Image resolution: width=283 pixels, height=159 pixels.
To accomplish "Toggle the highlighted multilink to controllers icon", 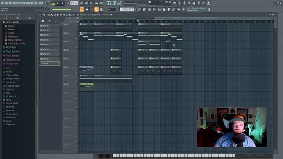I will click(96, 9).
